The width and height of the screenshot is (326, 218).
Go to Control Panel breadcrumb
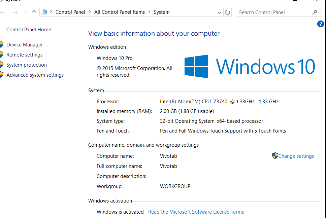[70, 12]
